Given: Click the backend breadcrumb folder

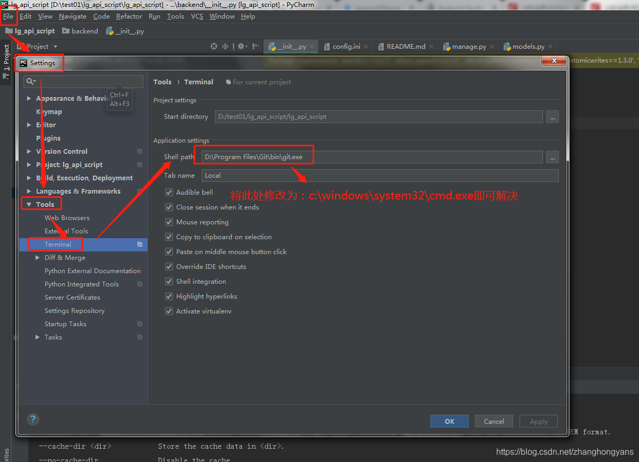Looking at the screenshot, I should pyautogui.click(x=80, y=31).
